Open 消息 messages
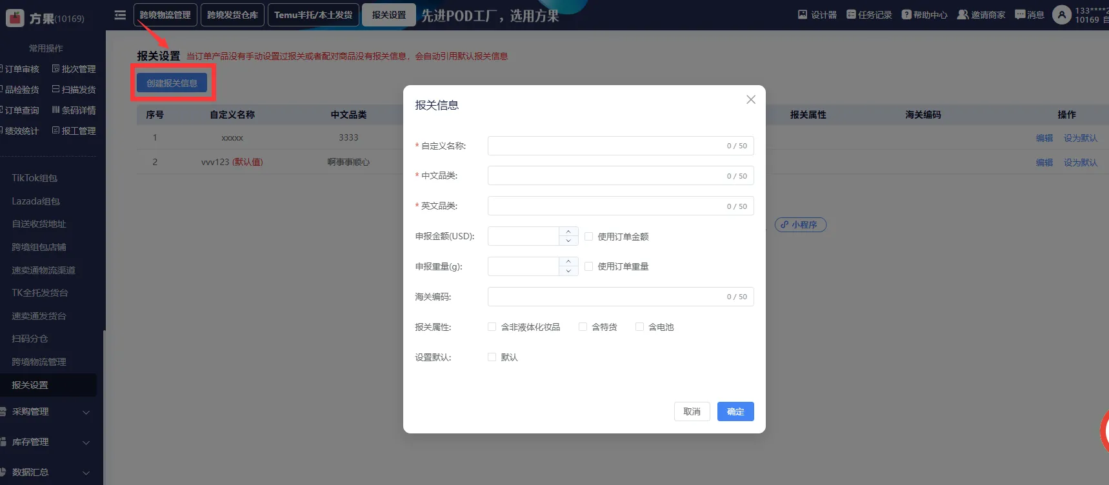 coord(1030,15)
